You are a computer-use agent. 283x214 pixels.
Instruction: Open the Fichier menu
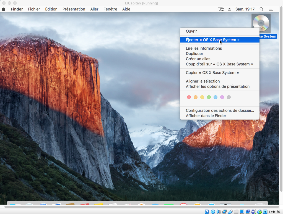point(34,9)
